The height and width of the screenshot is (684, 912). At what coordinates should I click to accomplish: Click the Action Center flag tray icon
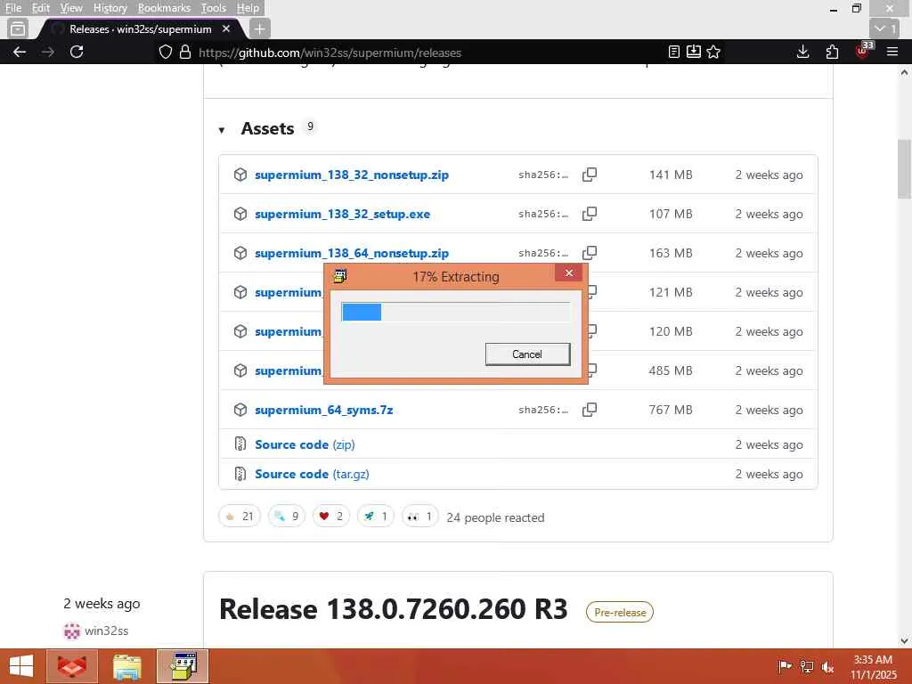point(785,667)
